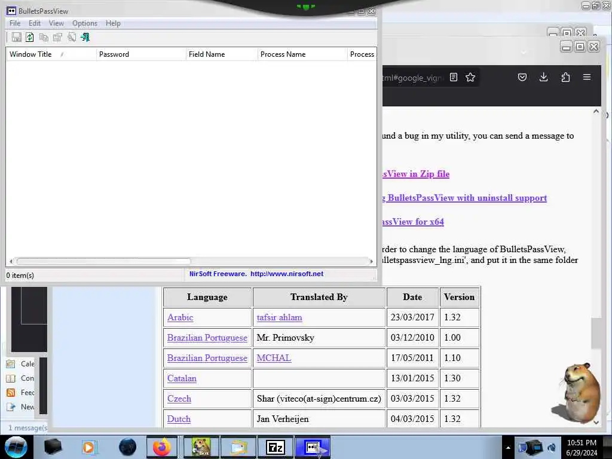The width and height of the screenshot is (612, 459).
Task: Click the Firefox page scroll-down arrow
Action: tap(596, 423)
